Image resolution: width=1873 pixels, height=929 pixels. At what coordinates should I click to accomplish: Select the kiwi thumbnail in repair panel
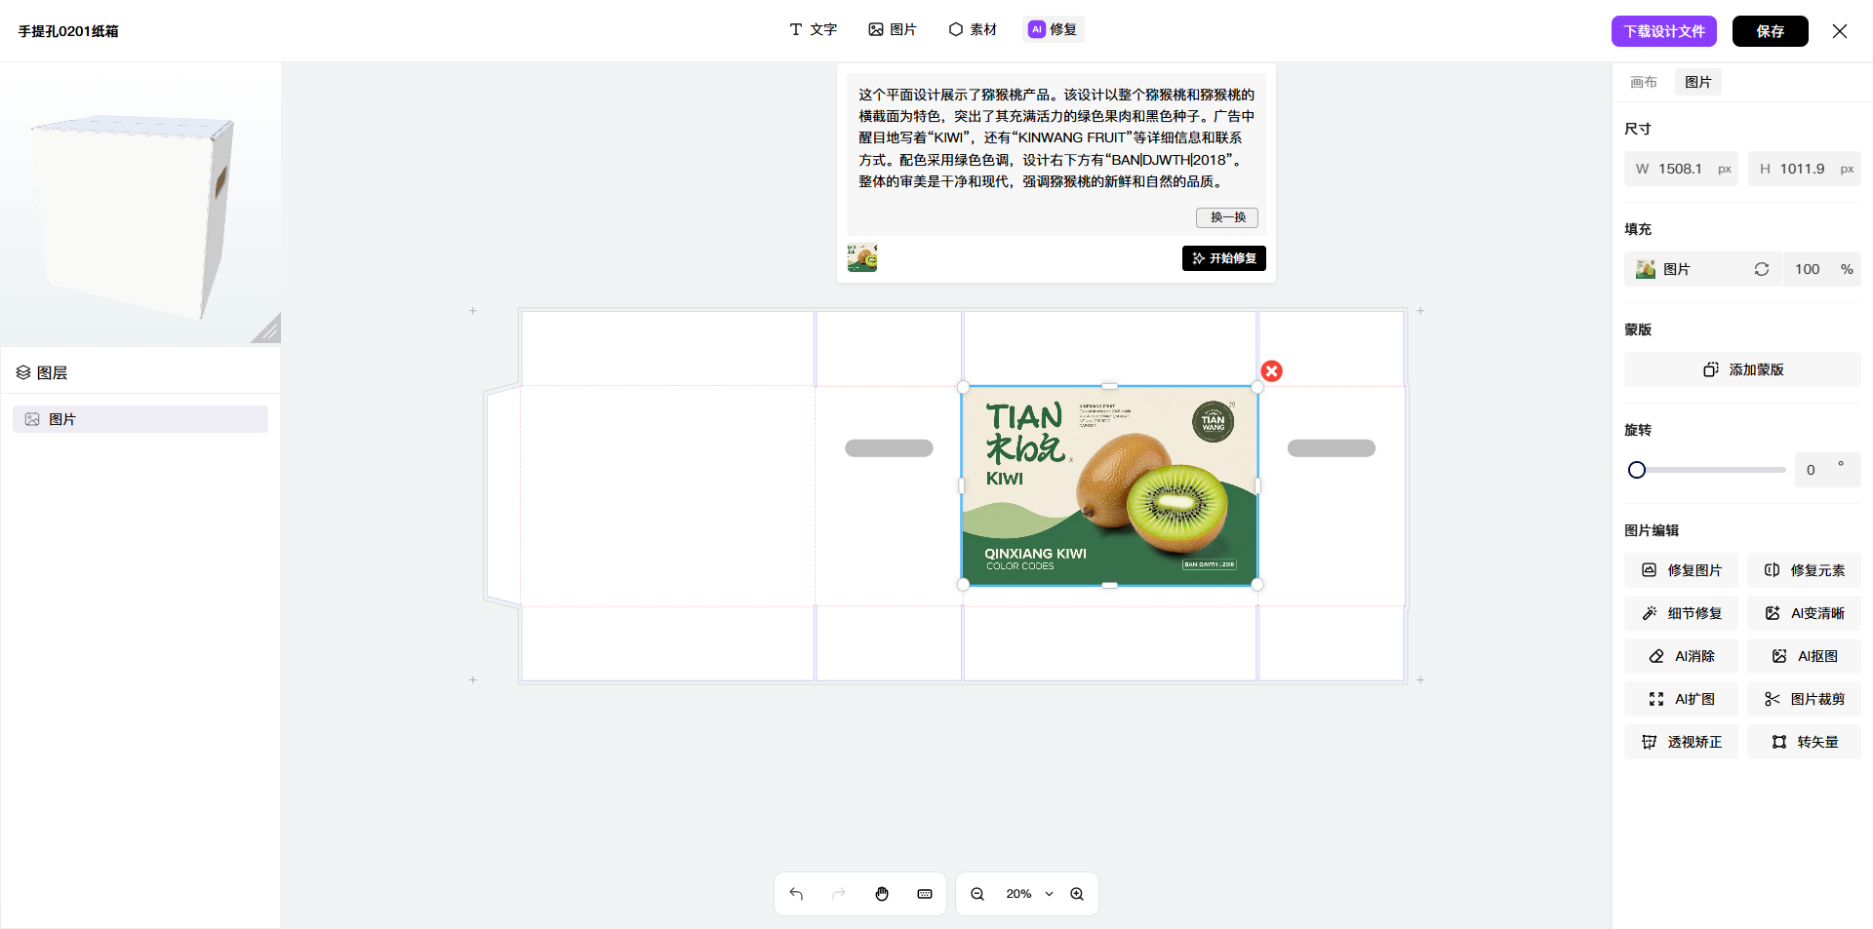click(862, 257)
